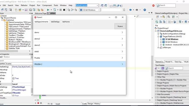This screenshot has height=106, width=189.
Task: Collapse Published node in Structure tree
Action: pyautogui.click(x=2, y=20)
